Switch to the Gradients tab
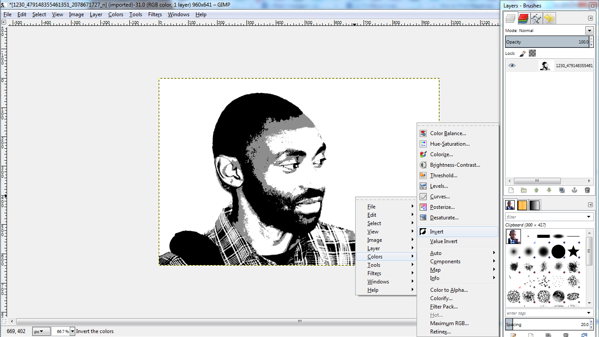The width and height of the screenshot is (599, 337). pyautogui.click(x=535, y=205)
